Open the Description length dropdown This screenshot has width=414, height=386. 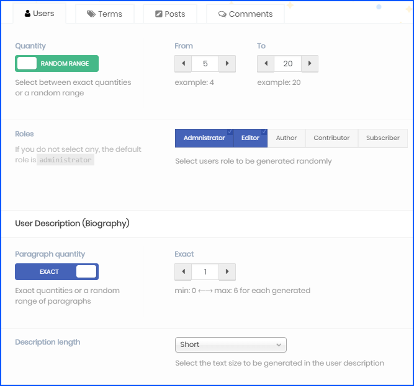point(230,344)
